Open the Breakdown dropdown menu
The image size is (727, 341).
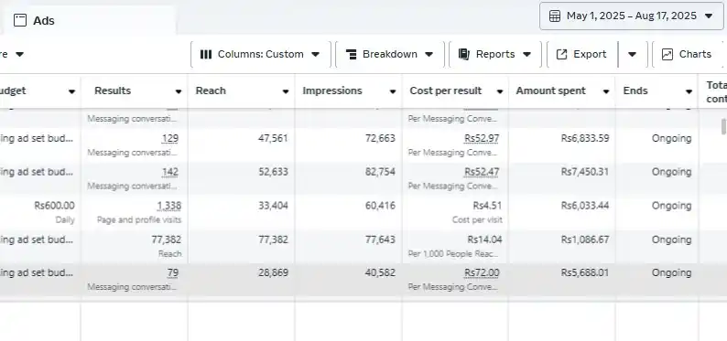tap(390, 54)
